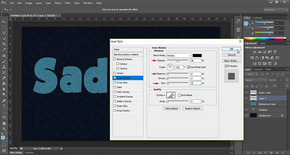Enable the Stroke style checkbox

tap(115, 73)
